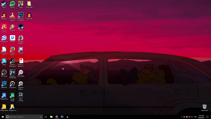Select the D&D 5e Players Handbook PDF
Viewport: 211px width, 119px height.
21,63
